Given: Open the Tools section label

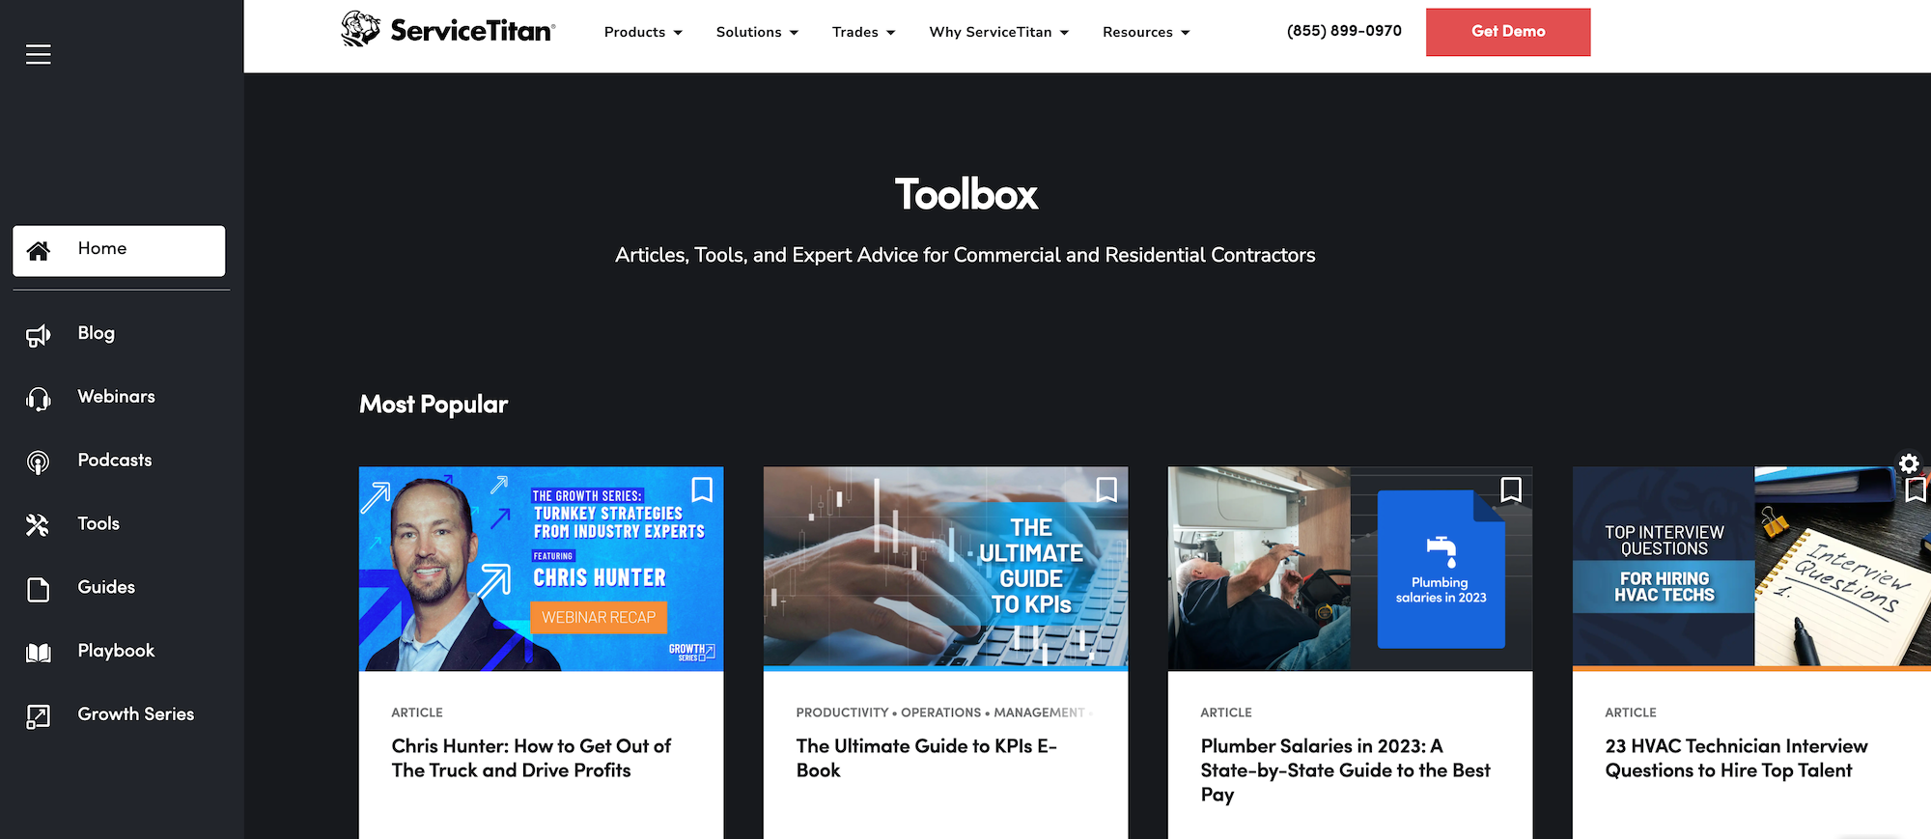Looking at the screenshot, I should pos(98,523).
